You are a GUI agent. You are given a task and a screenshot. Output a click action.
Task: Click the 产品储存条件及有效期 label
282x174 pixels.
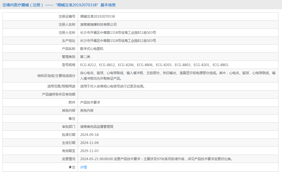pos(59,95)
